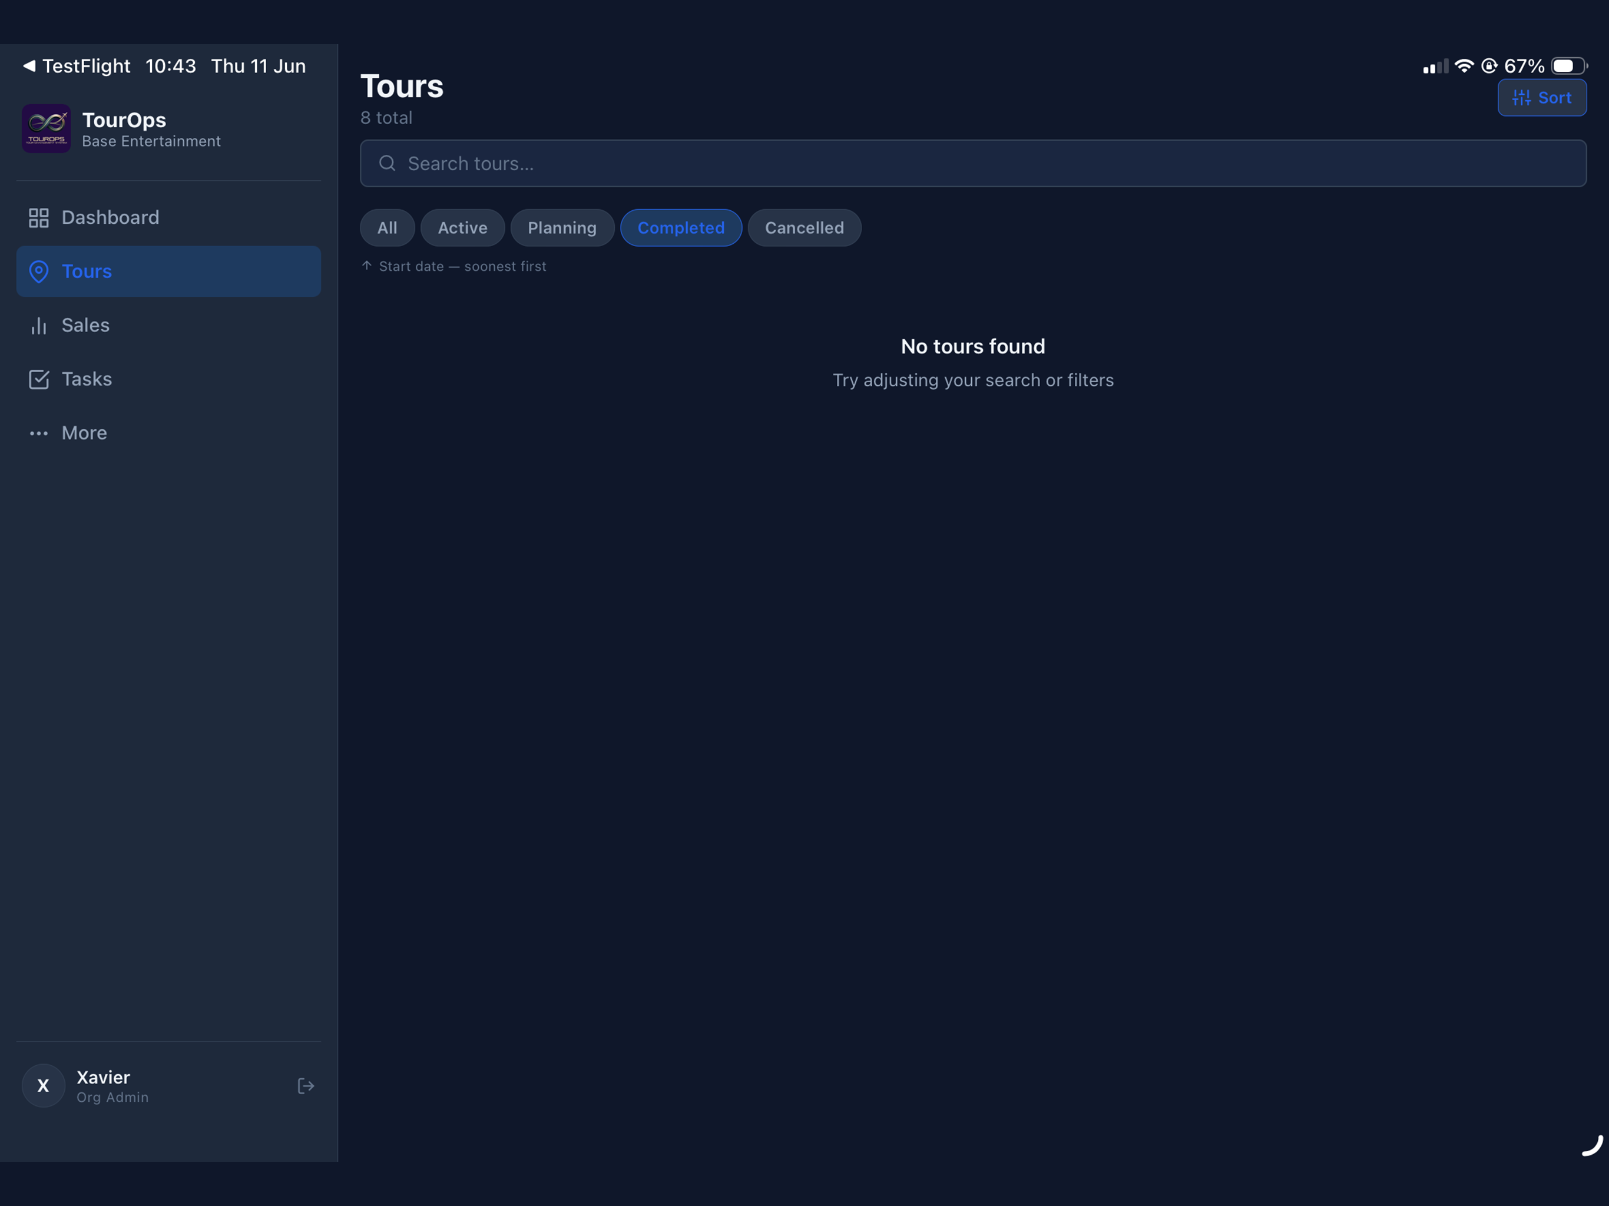Tap the battery status icon

click(1569, 65)
